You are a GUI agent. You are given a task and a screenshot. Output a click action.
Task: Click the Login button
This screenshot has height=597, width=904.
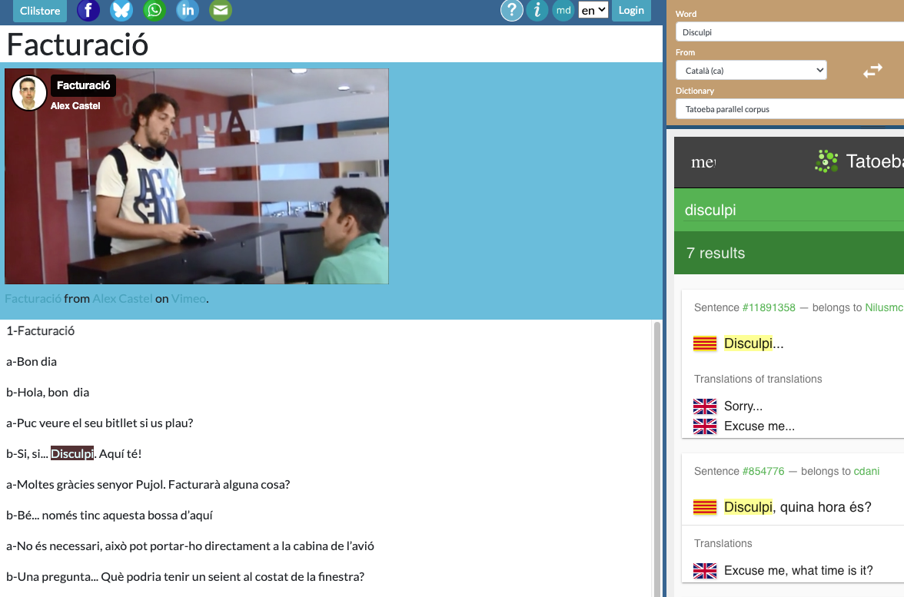click(631, 10)
